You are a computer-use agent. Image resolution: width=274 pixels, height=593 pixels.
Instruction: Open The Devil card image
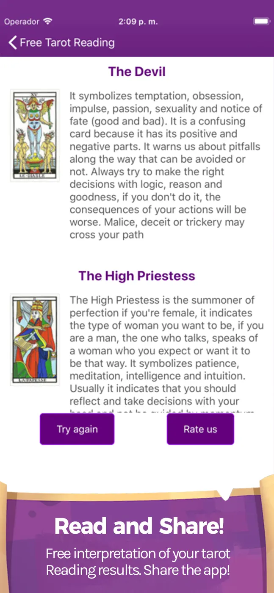point(35,136)
